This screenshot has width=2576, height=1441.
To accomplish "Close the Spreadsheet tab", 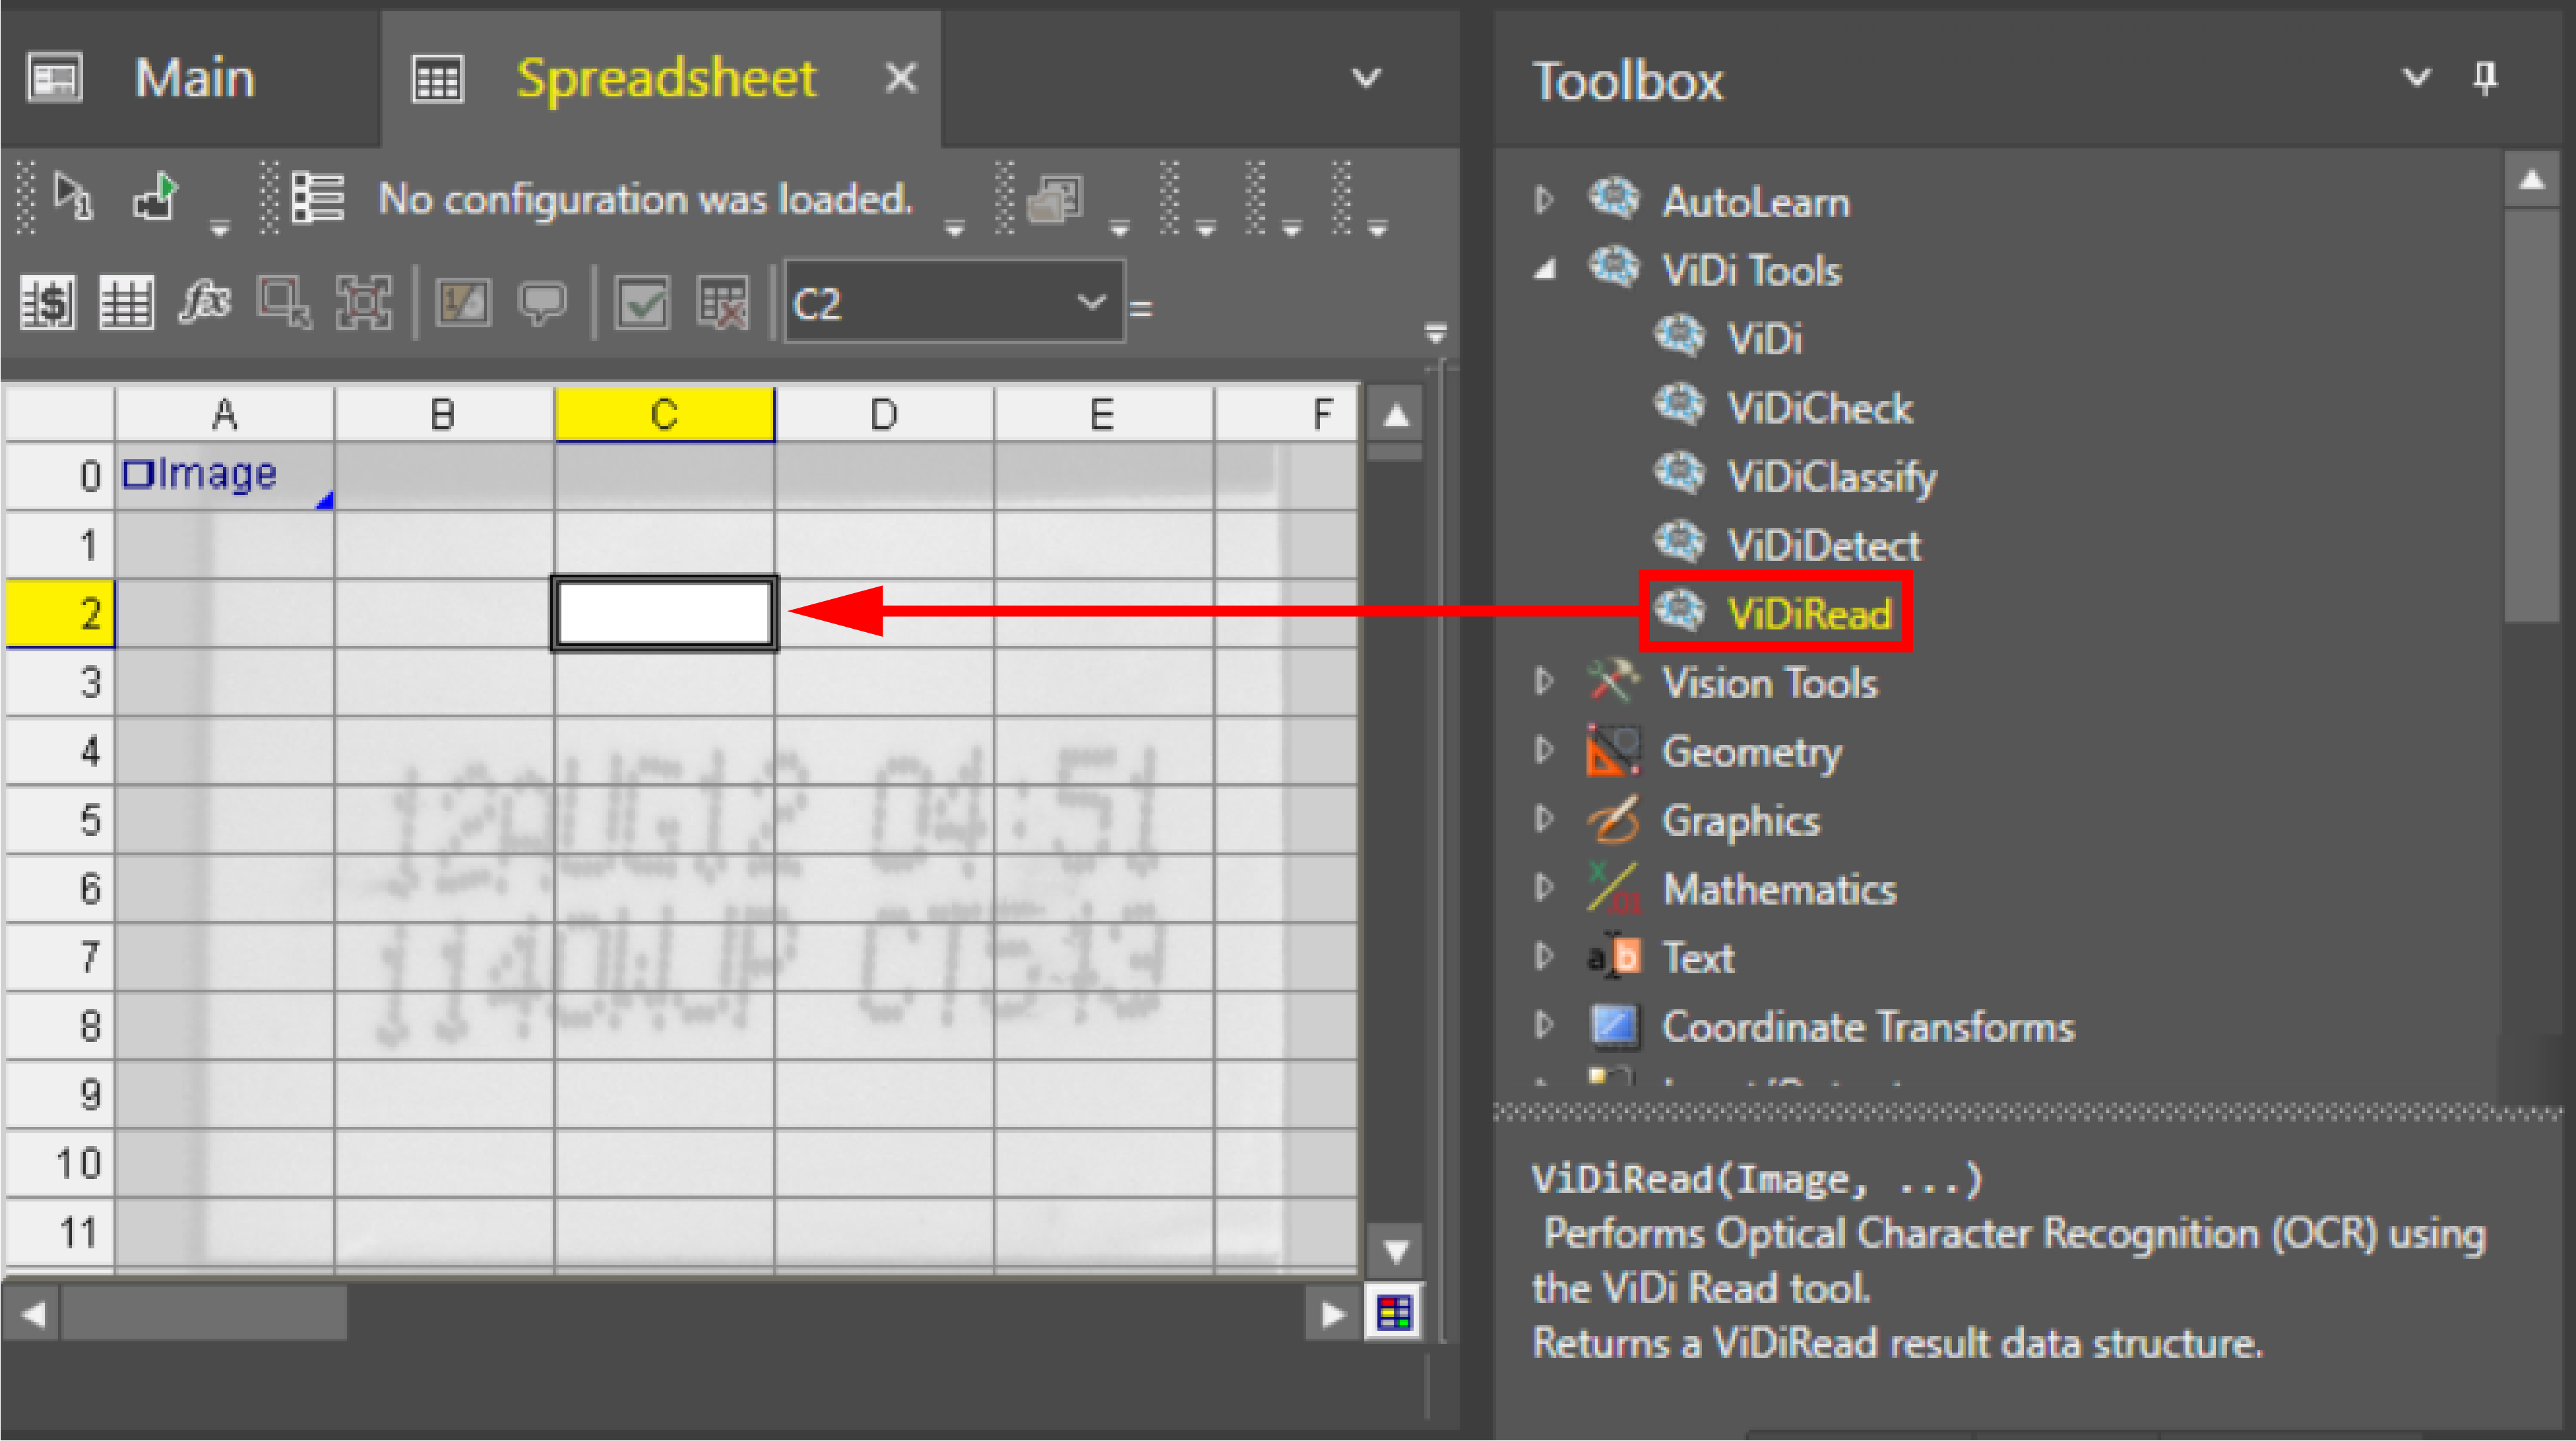I will tap(901, 77).
